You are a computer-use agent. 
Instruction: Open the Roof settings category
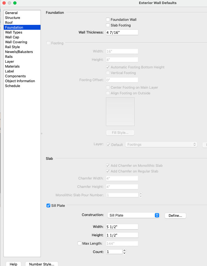point(9,22)
